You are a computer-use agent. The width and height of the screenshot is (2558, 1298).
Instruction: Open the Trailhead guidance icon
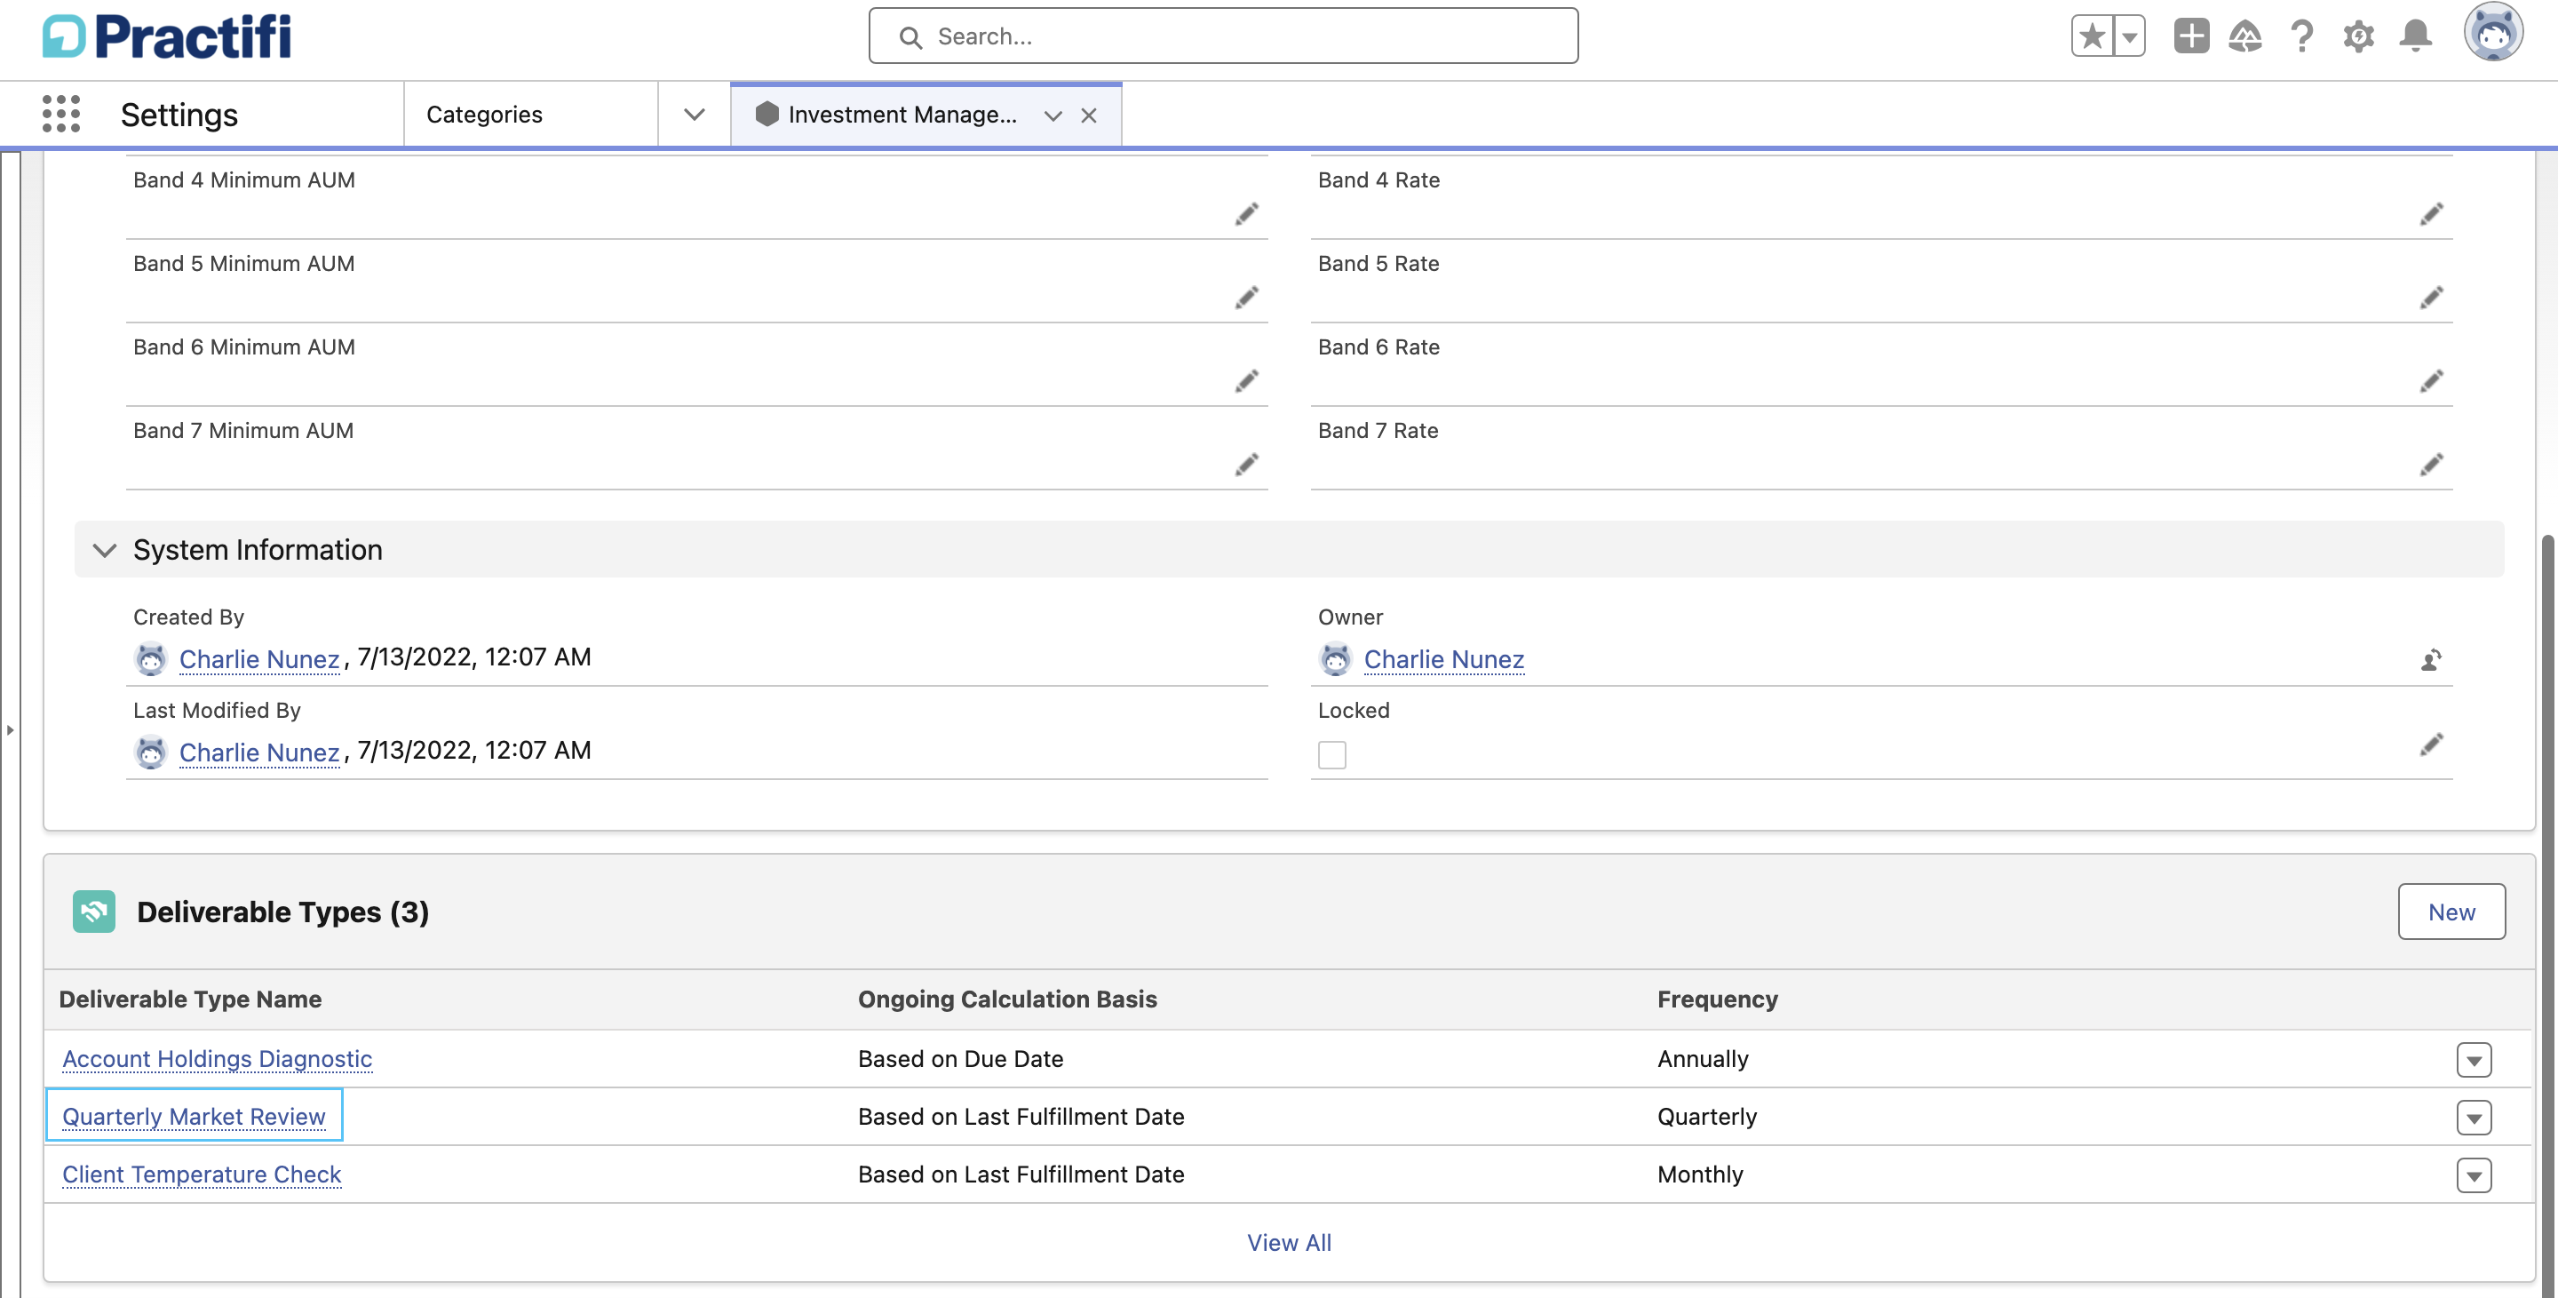[x=2245, y=36]
